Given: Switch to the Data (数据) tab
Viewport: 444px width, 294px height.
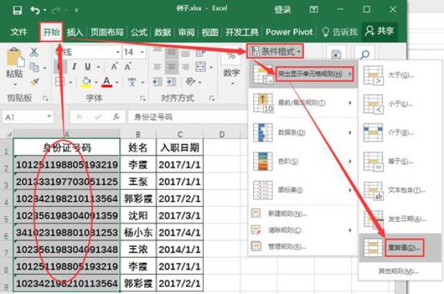Looking at the screenshot, I should [x=162, y=32].
